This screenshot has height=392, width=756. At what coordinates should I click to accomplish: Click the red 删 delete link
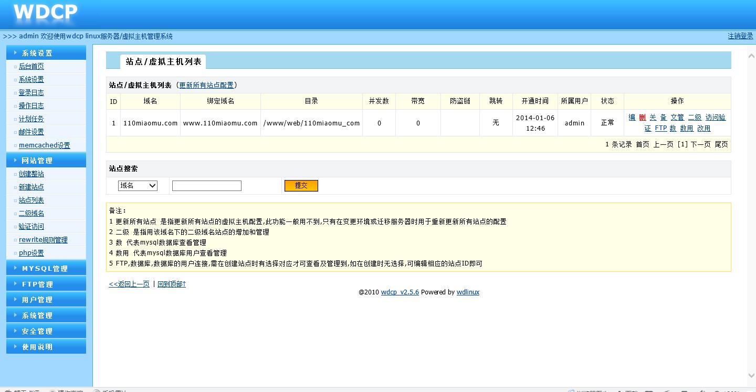[x=642, y=118]
